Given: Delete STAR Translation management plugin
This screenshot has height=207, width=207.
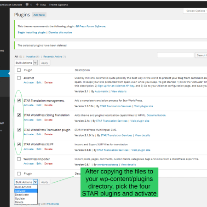Looking at the screenshot, I should (48, 105).
